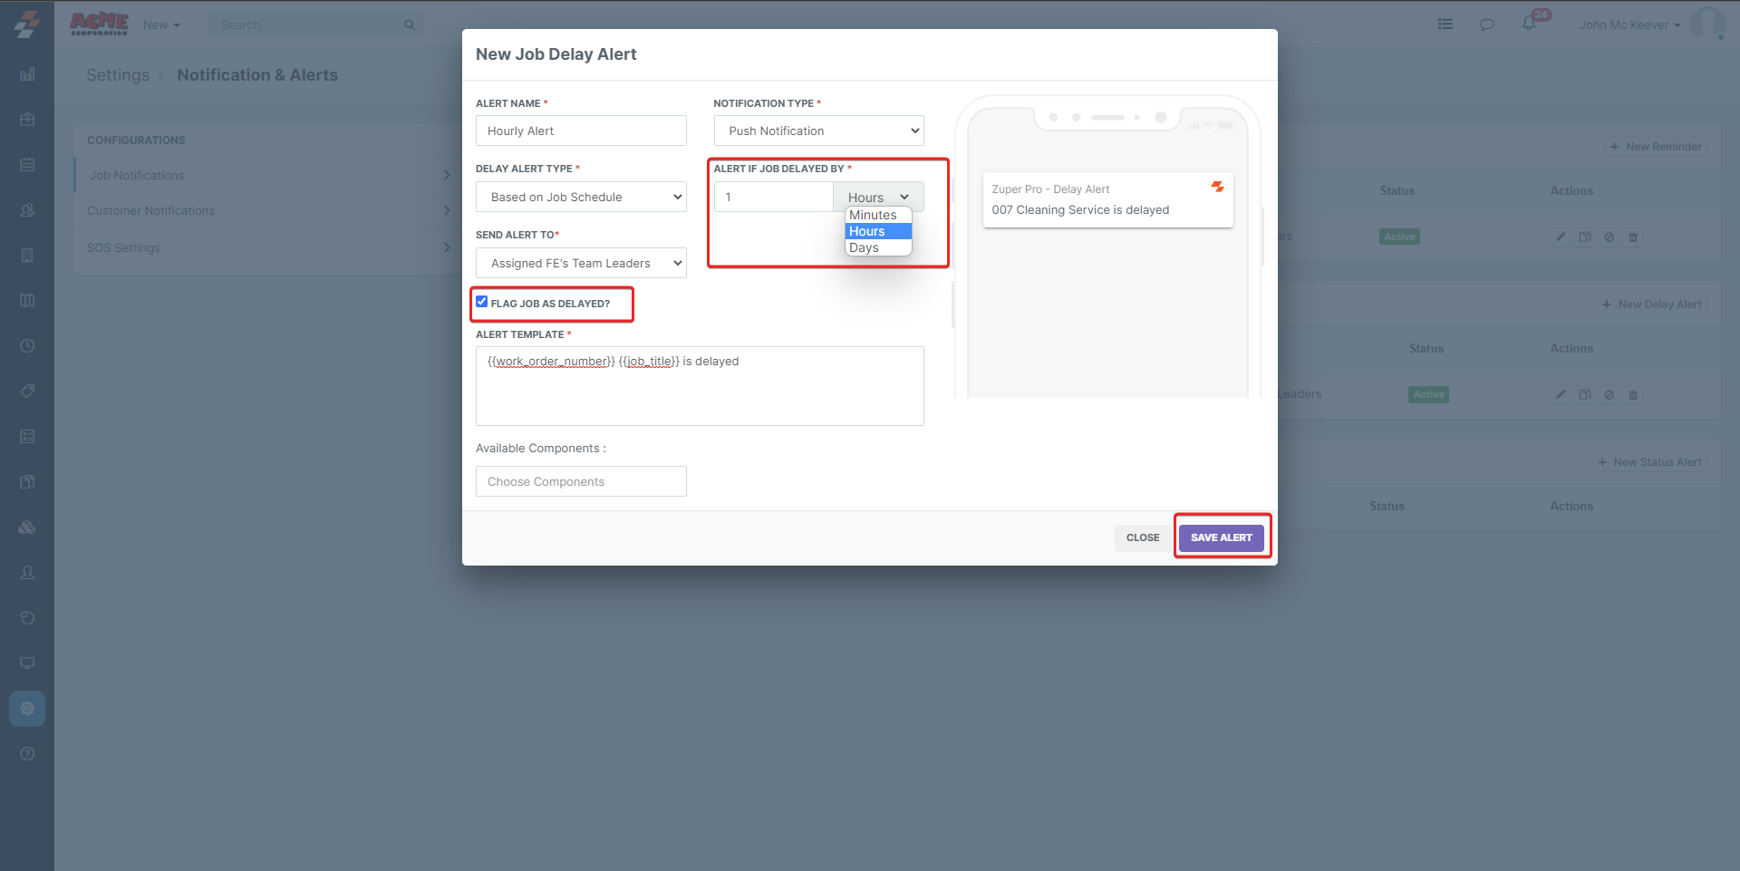Open the monitor sidebar icon
1740x871 pixels.
(27, 663)
